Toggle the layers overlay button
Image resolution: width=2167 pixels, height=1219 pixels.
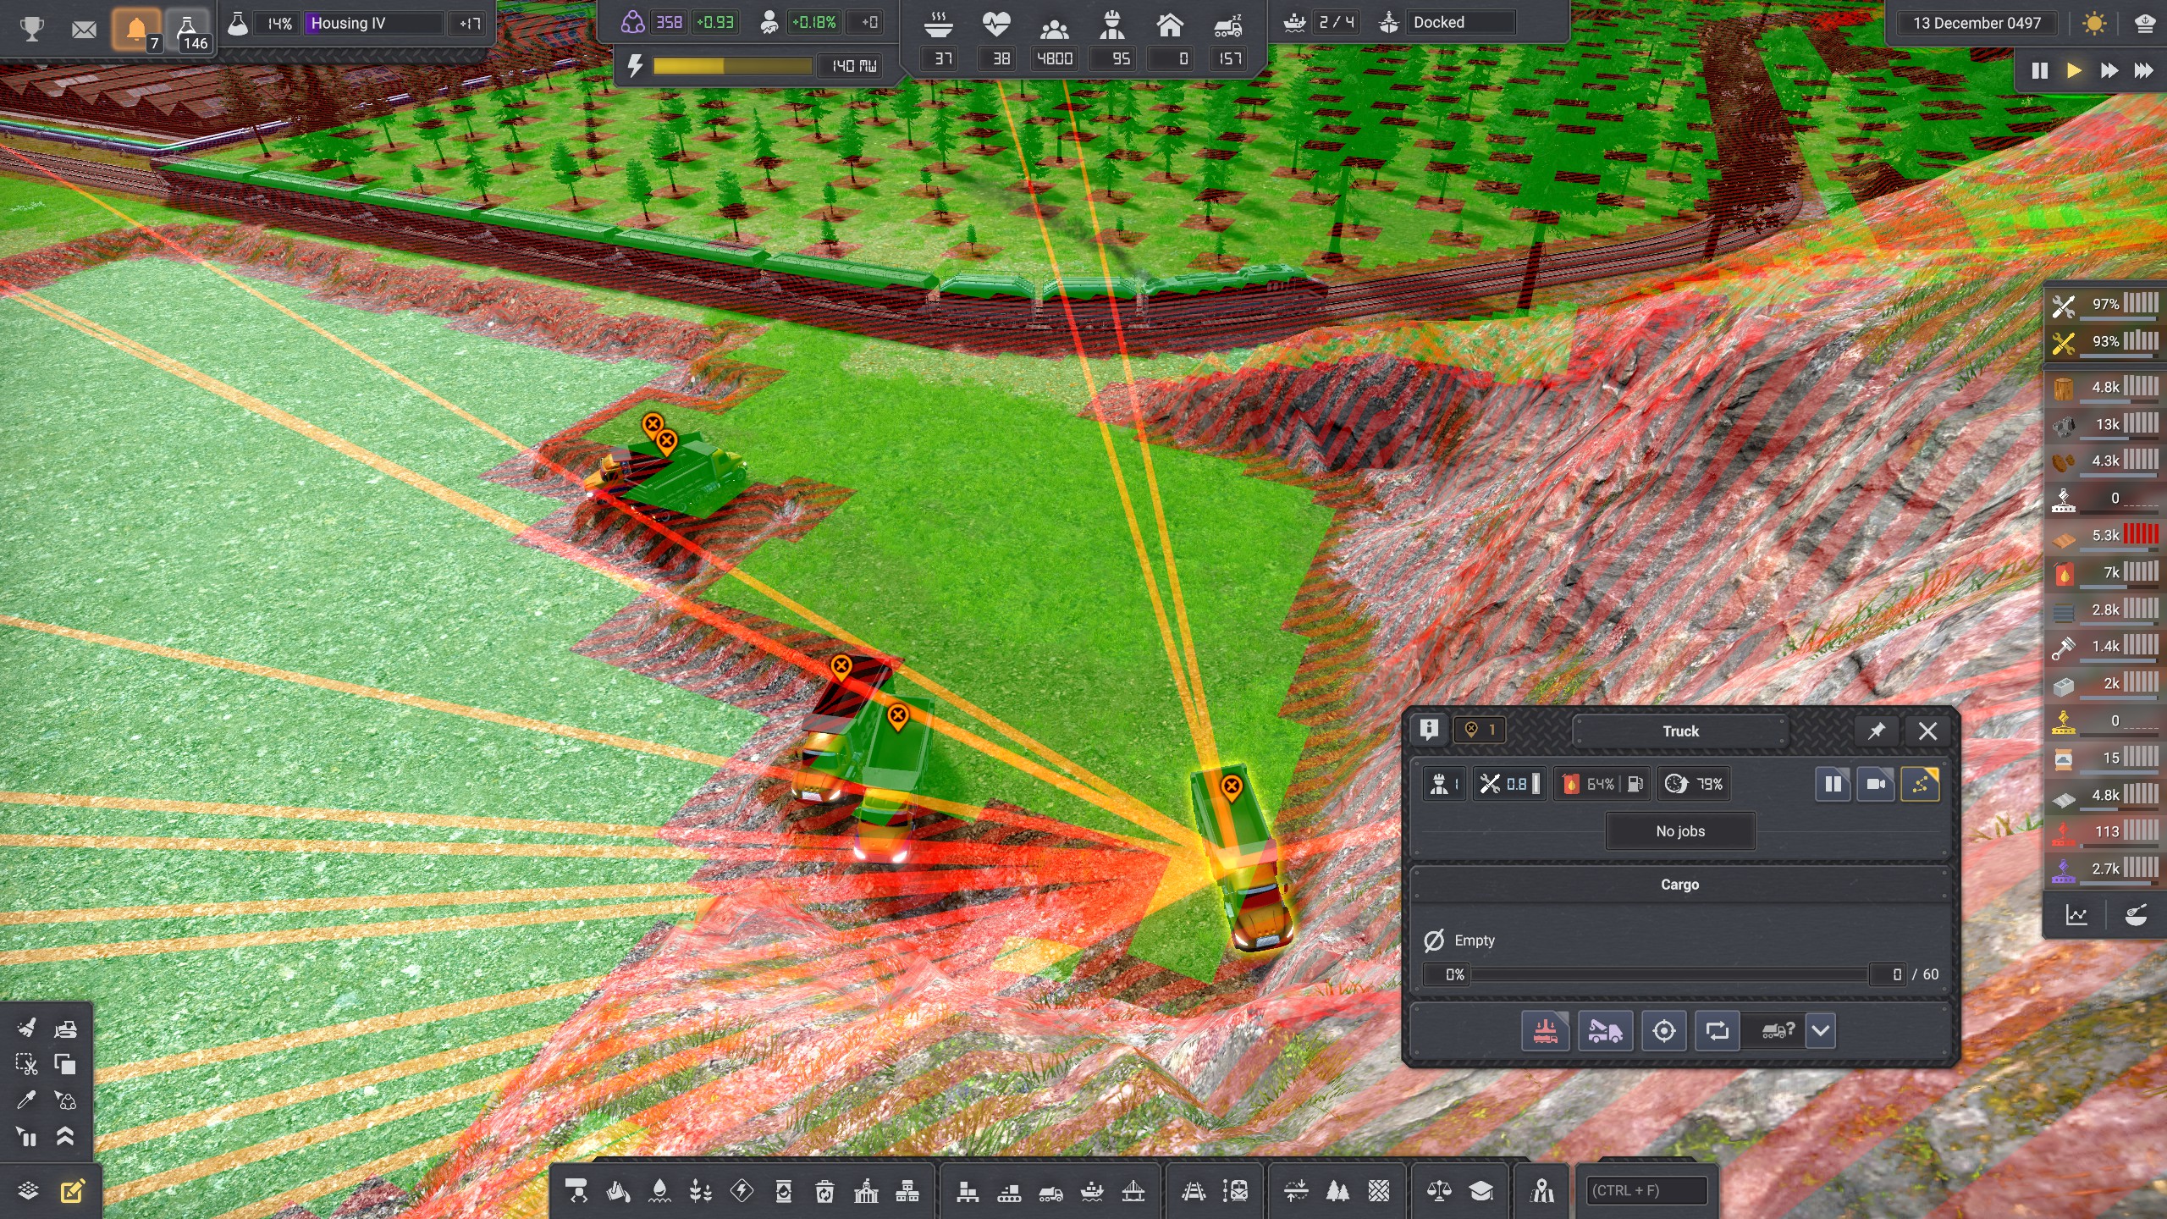(x=28, y=1191)
